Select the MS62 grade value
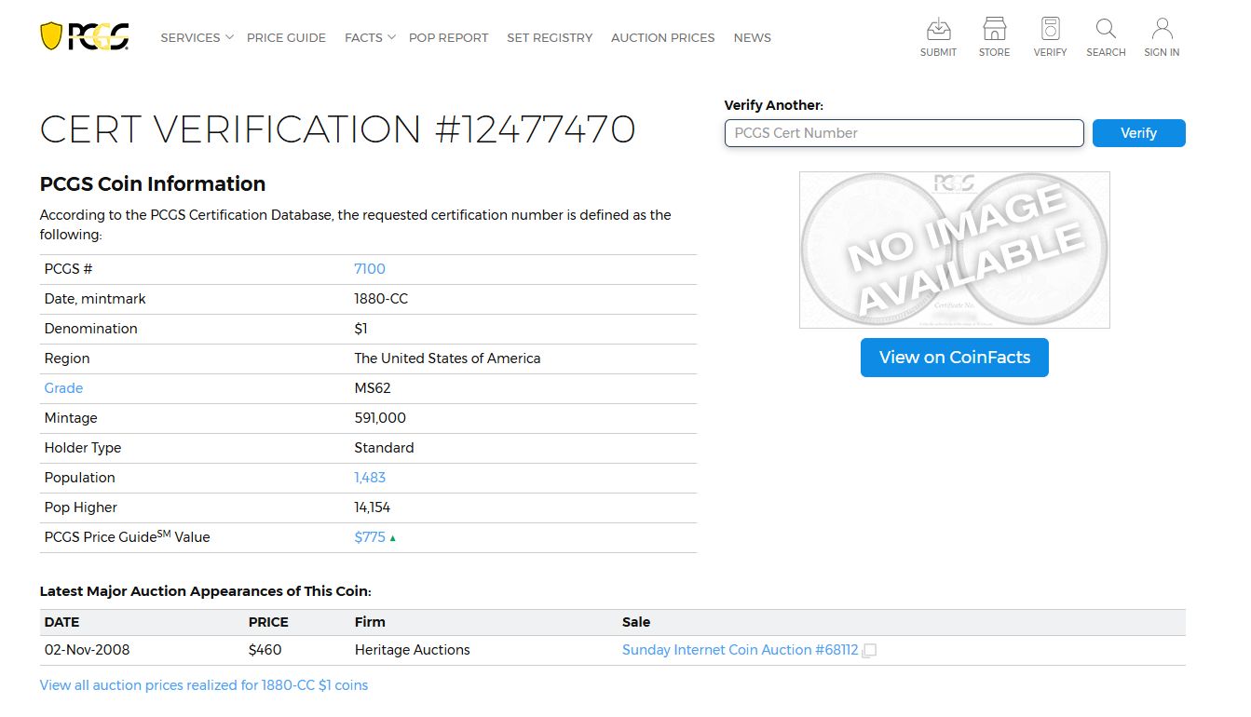This screenshot has width=1251, height=717. coord(373,388)
